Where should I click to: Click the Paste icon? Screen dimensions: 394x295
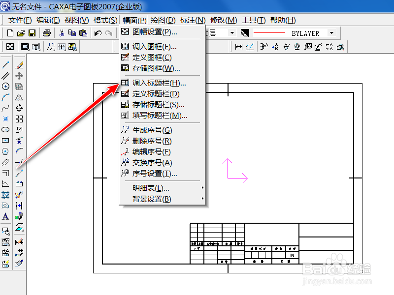pos(84,32)
